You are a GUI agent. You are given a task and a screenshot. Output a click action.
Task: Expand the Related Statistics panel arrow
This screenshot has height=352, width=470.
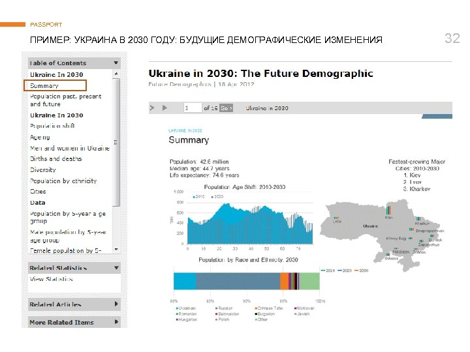tap(116, 268)
